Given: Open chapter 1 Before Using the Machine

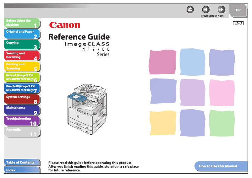Looking at the screenshot, I should pos(22,23).
